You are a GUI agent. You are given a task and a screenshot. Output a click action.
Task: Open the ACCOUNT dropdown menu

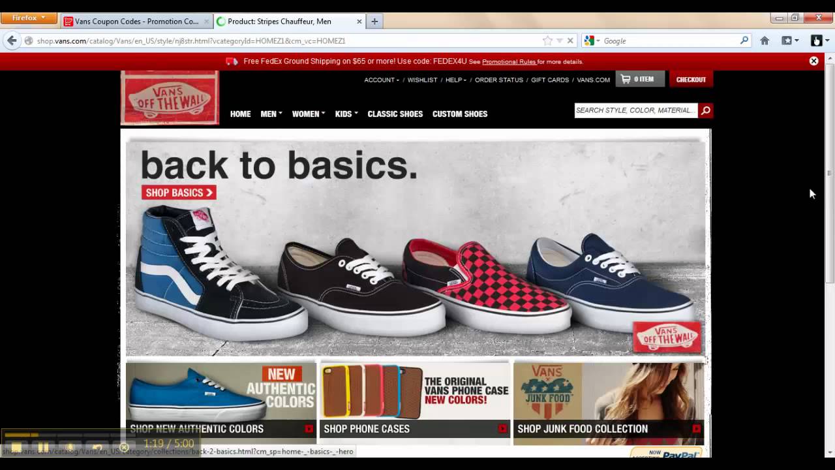click(x=382, y=80)
